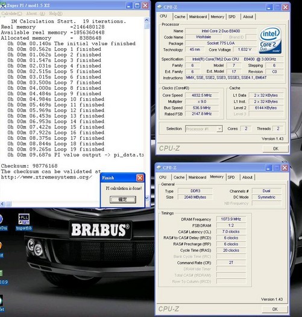Switch to About tab in top CPU-Z
This screenshot has height=317, width=302.
(248, 17)
